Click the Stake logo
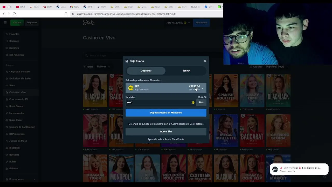Screen dimensions: 332x187 coord(89,23)
